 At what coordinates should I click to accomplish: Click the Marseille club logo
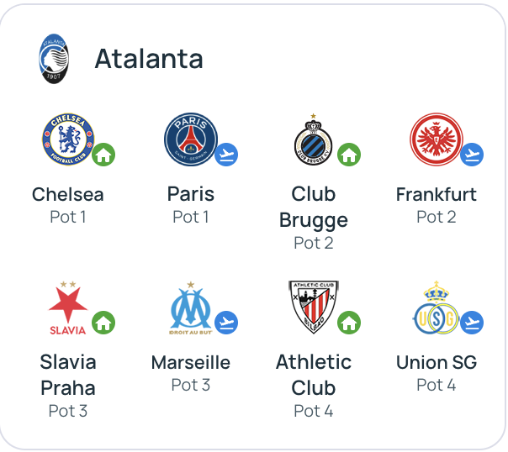click(x=191, y=308)
